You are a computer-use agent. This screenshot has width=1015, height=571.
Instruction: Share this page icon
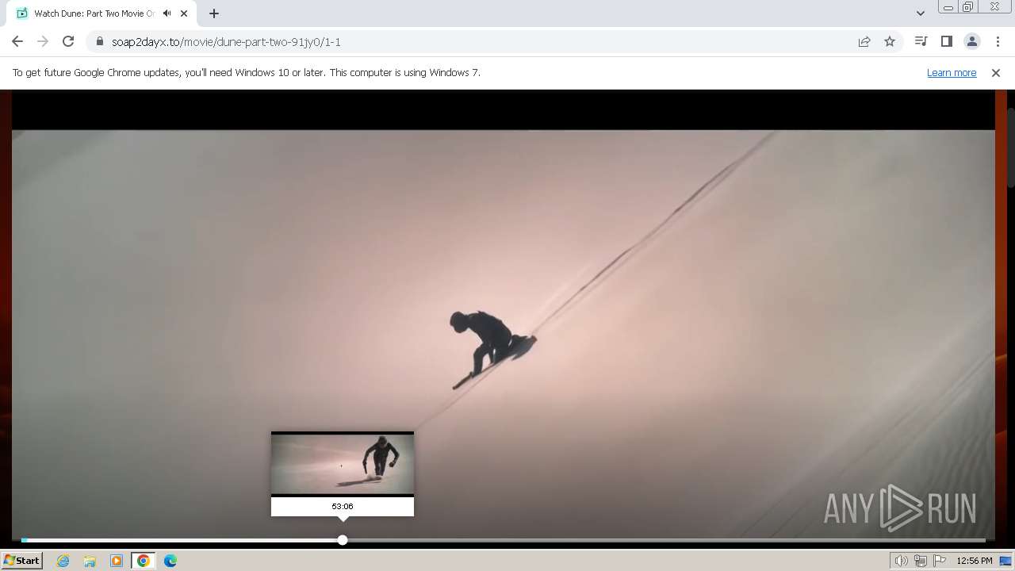[864, 42]
